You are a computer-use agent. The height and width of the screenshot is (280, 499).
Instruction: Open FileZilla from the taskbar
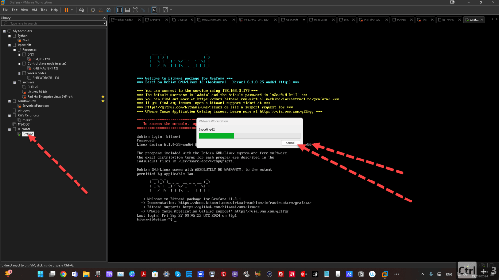pos(281,274)
